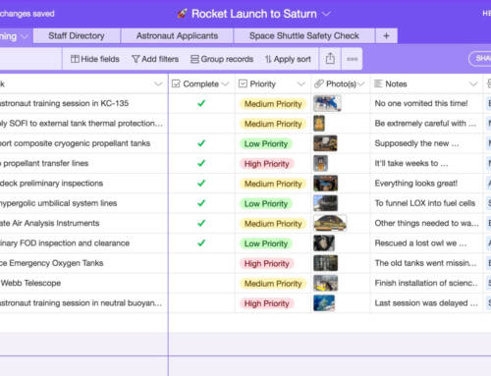The width and height of the screenshot is (491, 376).
Task: Switch to the Astronaut Applicants tab
Action: (177, 35)
